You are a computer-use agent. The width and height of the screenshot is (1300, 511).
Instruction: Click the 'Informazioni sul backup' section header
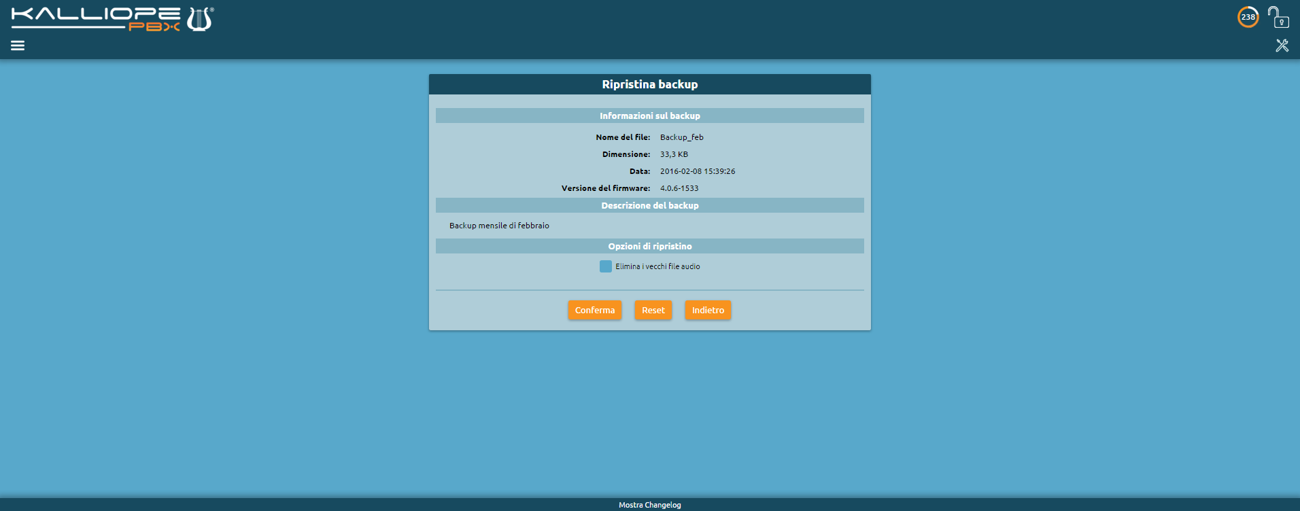649,116
